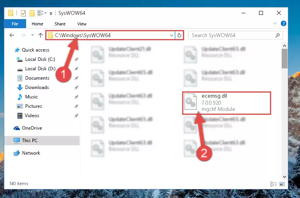Click the folder icon in title bar
The width and height of the screenshot is (300, 198).
pos(11,13)
